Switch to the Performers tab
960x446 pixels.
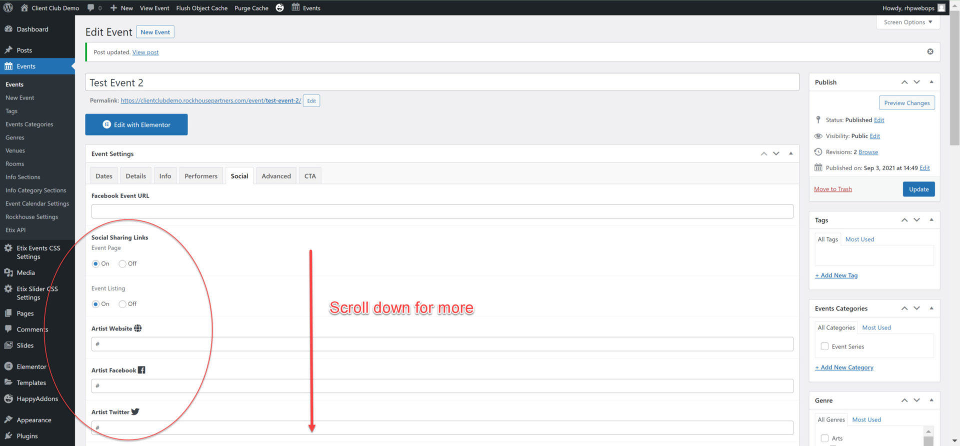(x=200, y=176)
